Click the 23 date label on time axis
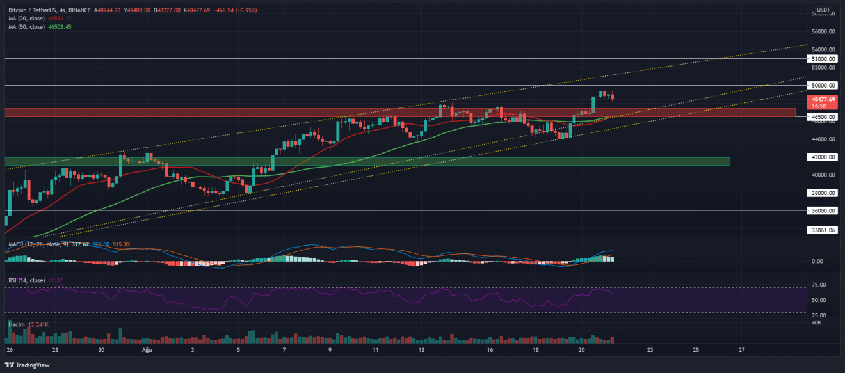 click(x=650, y=351)
